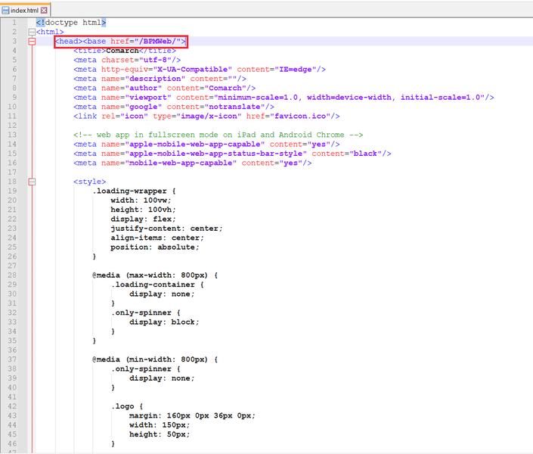Click line number 28 in the gutter
Viewport: 533px width, 454px height.
(12, 275)
